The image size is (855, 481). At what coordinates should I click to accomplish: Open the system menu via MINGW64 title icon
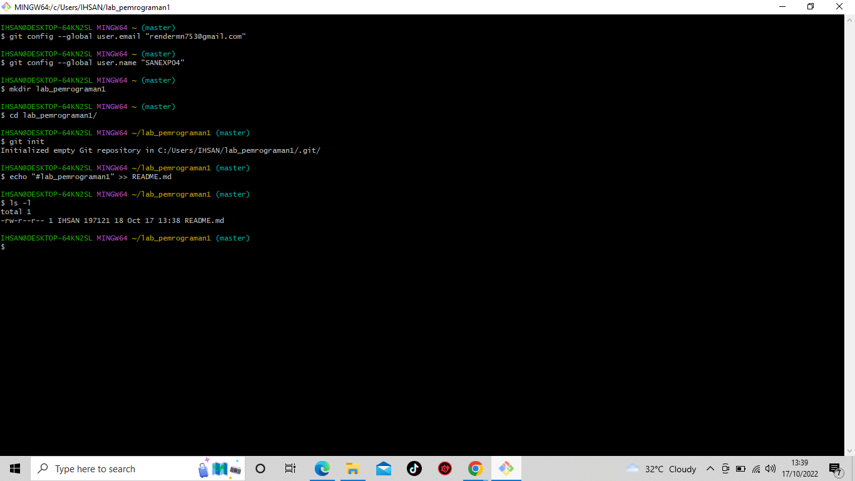point(6,7)
